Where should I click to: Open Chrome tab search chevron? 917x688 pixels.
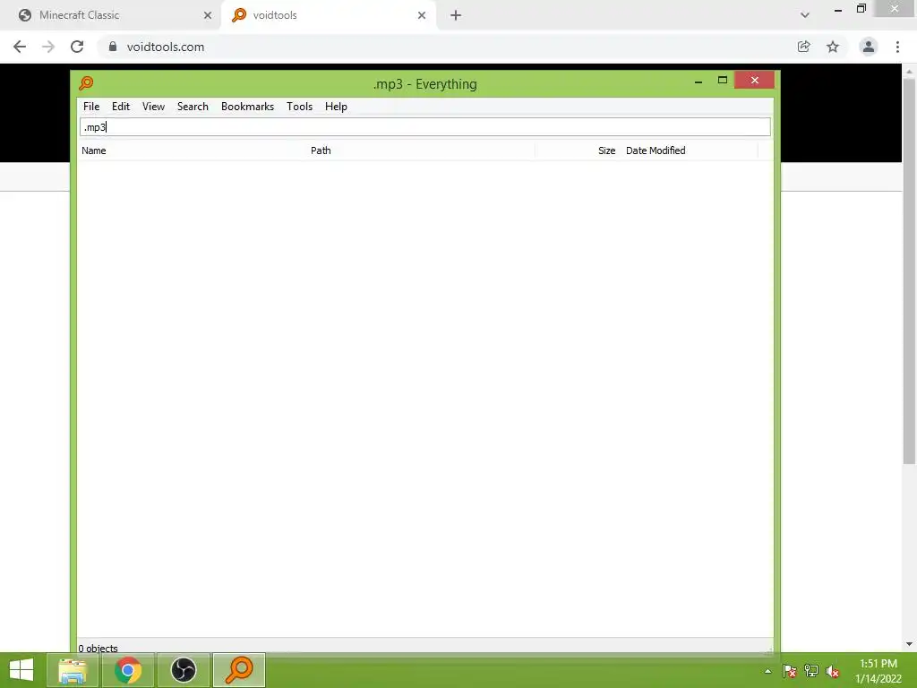pyautogui.click(x=805, y=15)
